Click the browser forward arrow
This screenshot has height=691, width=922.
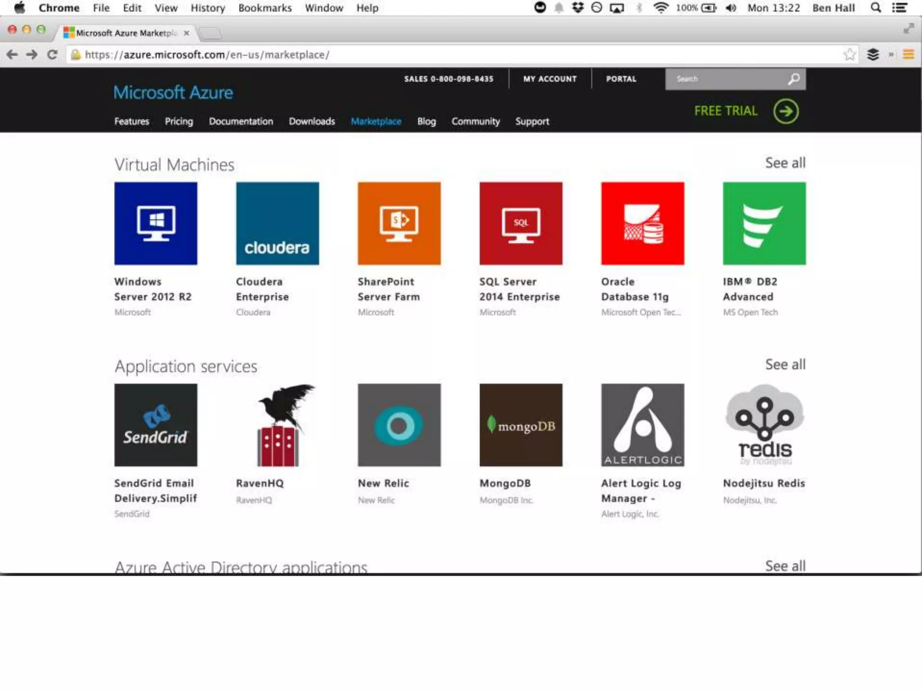point(32,54)
